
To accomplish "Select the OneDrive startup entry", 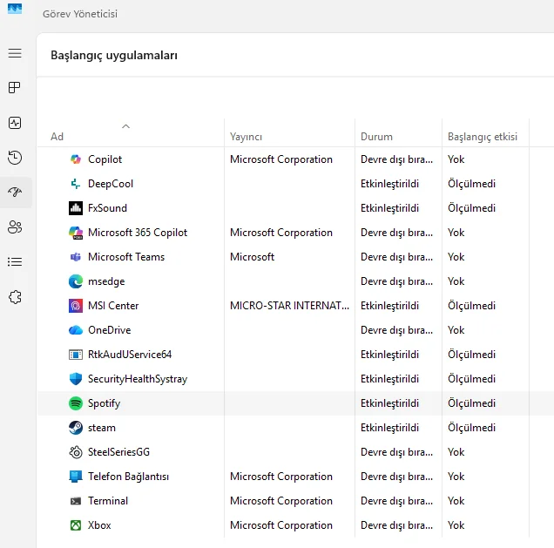I will [x=110, y=330].
